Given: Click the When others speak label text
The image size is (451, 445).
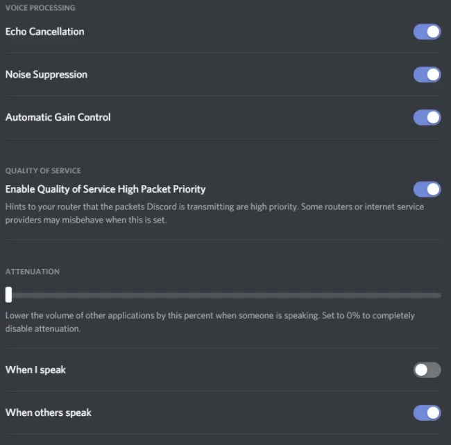Looking at the screenshot, I should click(x=49, y=413).
